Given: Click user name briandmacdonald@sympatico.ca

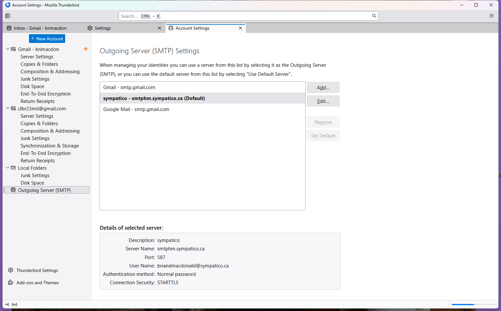Looking at the screenshot, I should 193,266.
